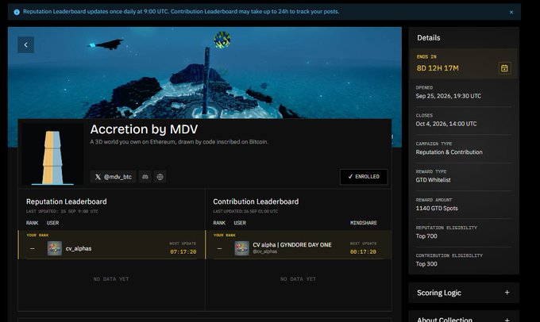Click the Accretion tower collection thumbnail
540x322 pixels.
tap(52, 155)
